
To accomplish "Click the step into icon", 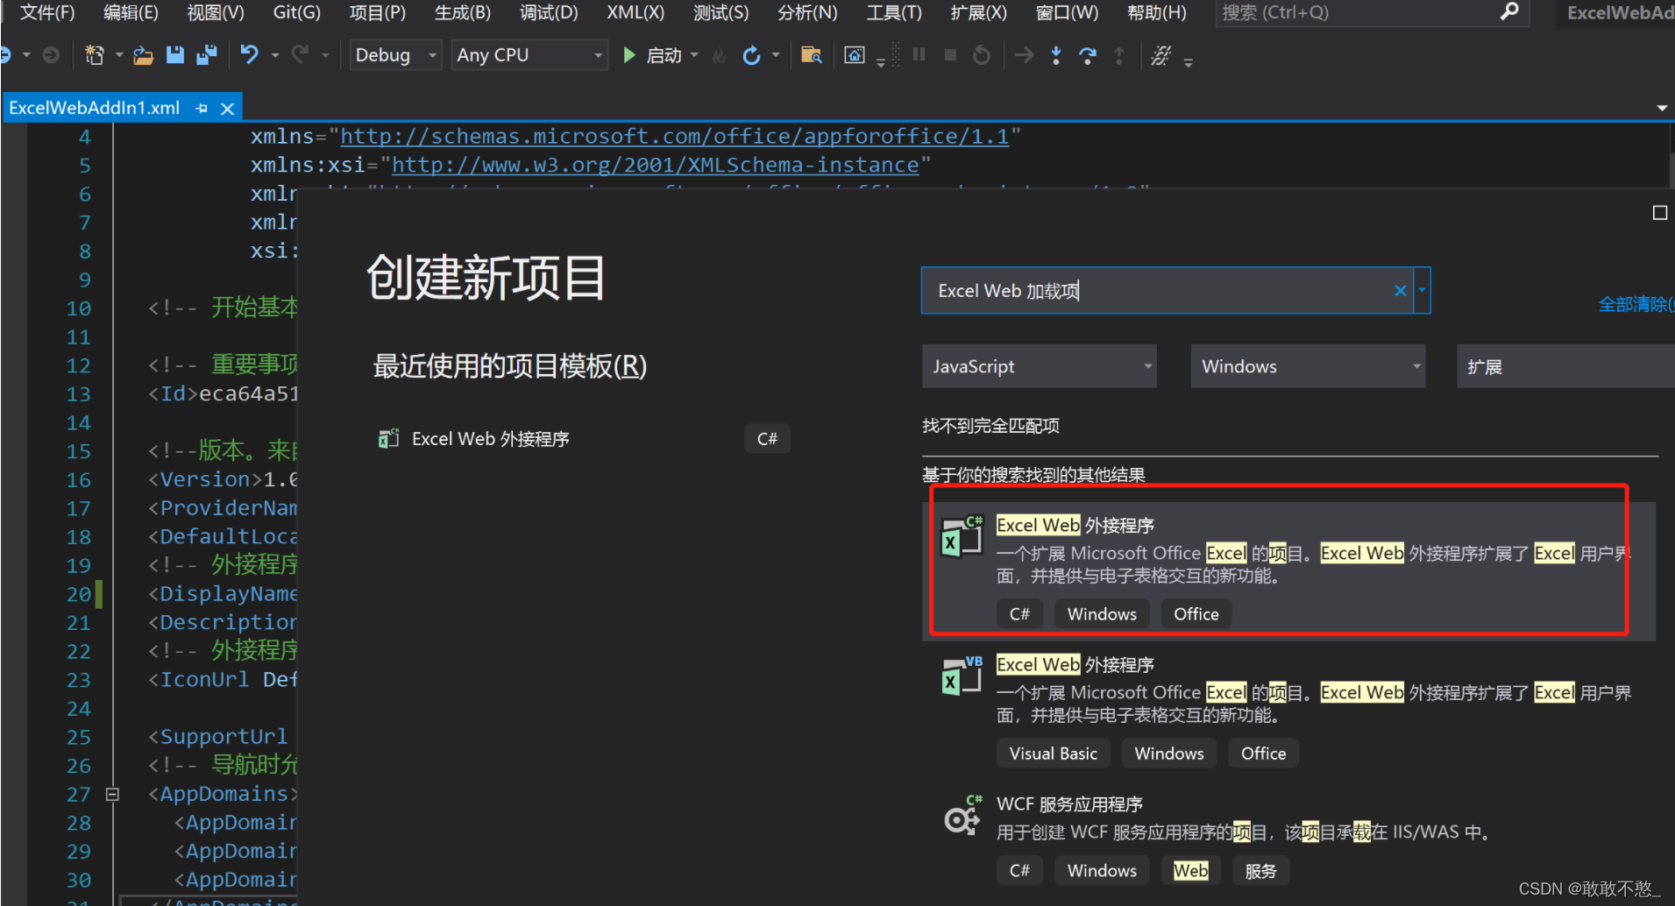I will tap(1056, 55).
